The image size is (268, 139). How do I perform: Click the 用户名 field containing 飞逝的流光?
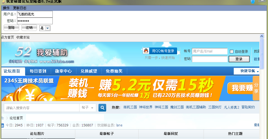click(35, 14)
